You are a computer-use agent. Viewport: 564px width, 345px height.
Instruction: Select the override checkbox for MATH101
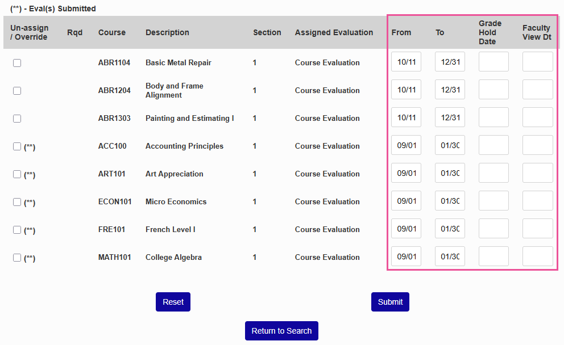pyautogui.click(x=17, y=258)
